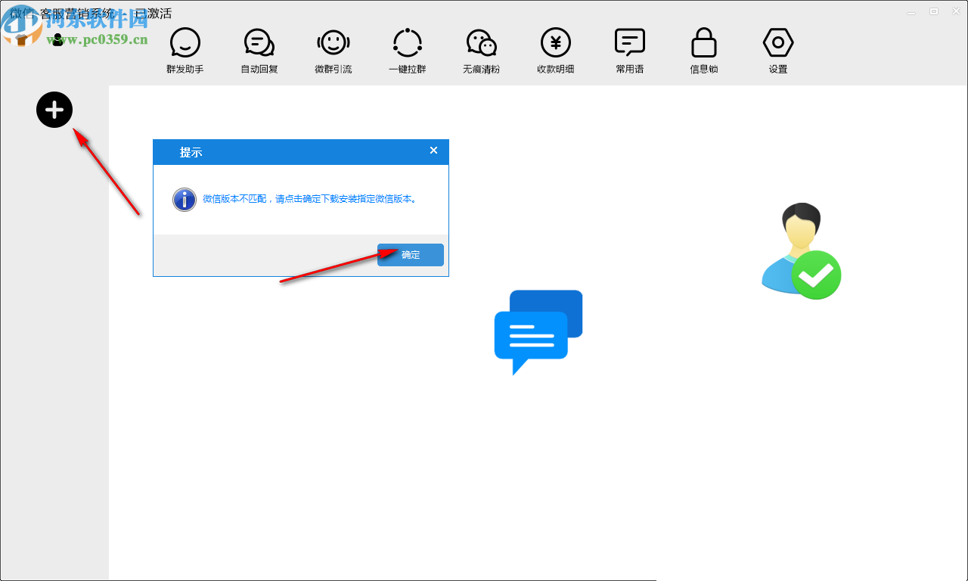Open the 自动回复 auto reply tool

coord(259,51)
